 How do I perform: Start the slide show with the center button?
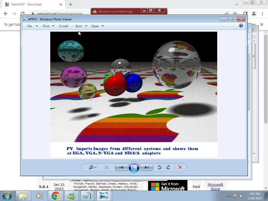tap(134, 167)
